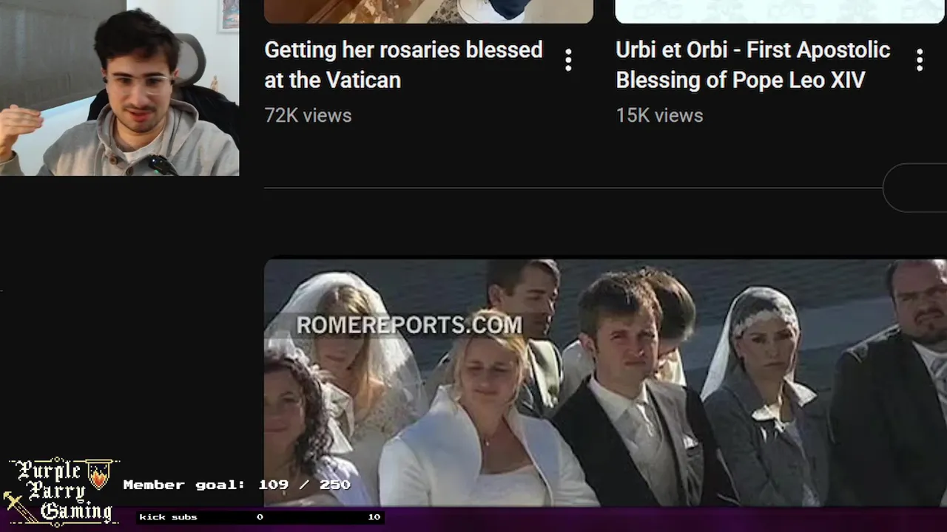This screenshot has height=532, width=947.
Task: Play the Urbi et Orbi video thumbnail
Action: tap(781, 11)
